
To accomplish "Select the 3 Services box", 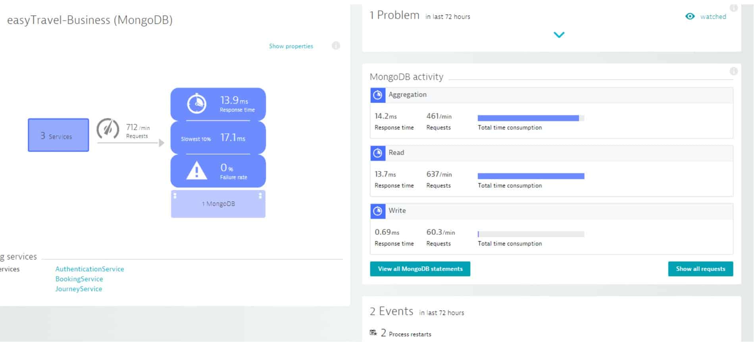I will coord(58,135).
